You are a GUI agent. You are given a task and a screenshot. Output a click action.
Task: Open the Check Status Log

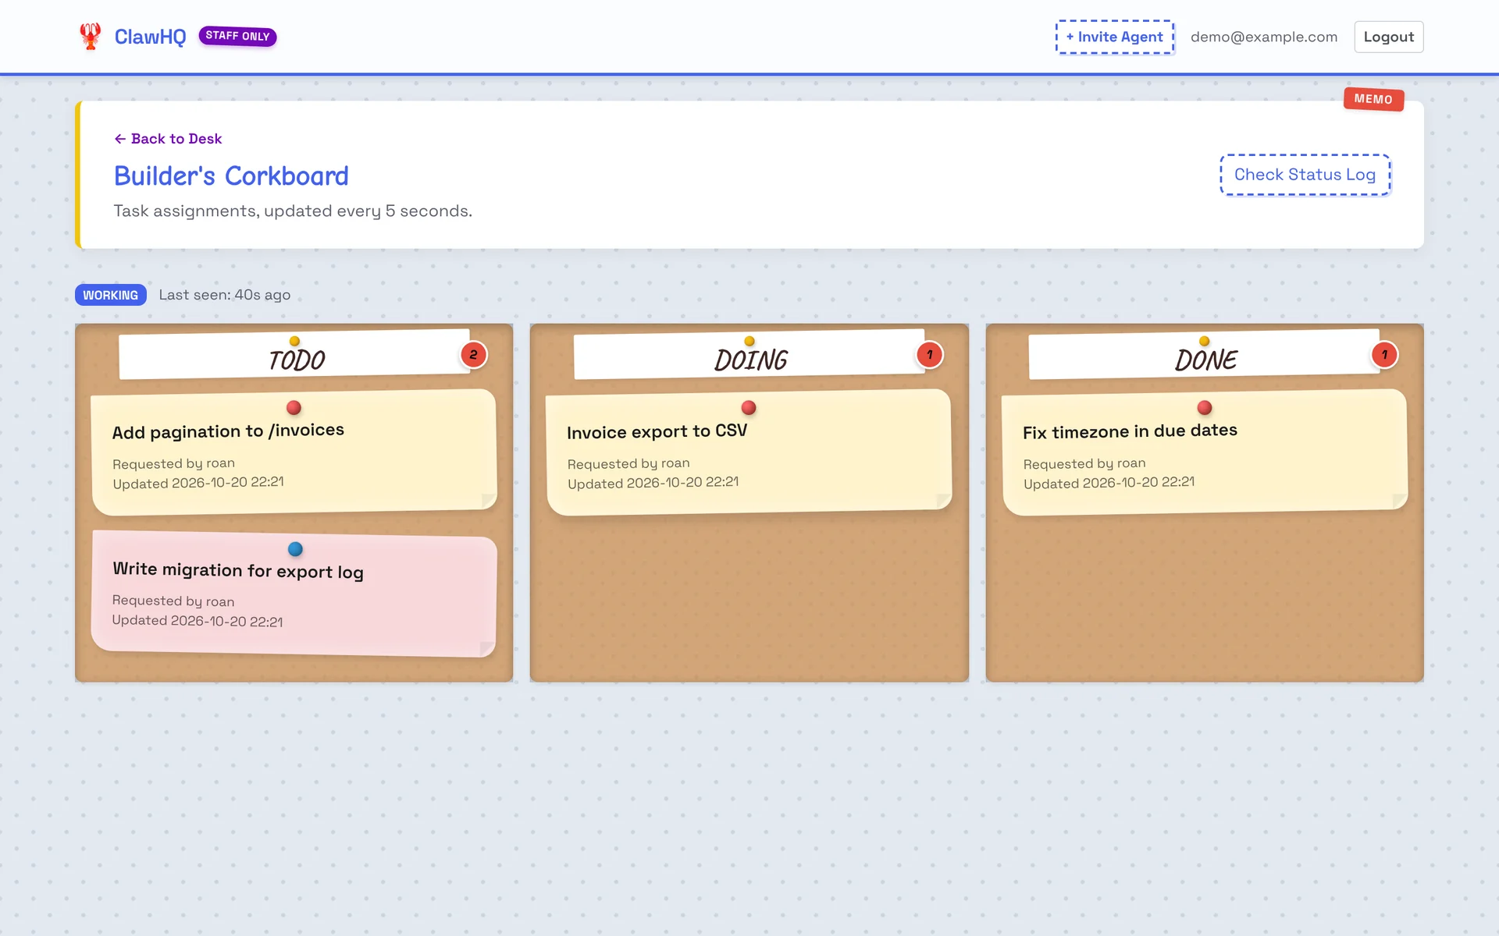1305,175
